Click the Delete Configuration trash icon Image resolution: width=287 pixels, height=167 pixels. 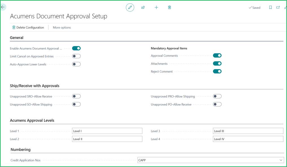pyautogui.click(x=14, y=27)
